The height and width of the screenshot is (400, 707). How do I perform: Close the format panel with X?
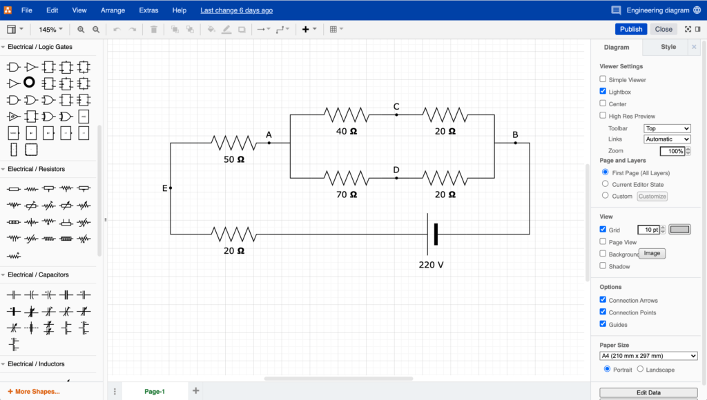coord(694,47)
